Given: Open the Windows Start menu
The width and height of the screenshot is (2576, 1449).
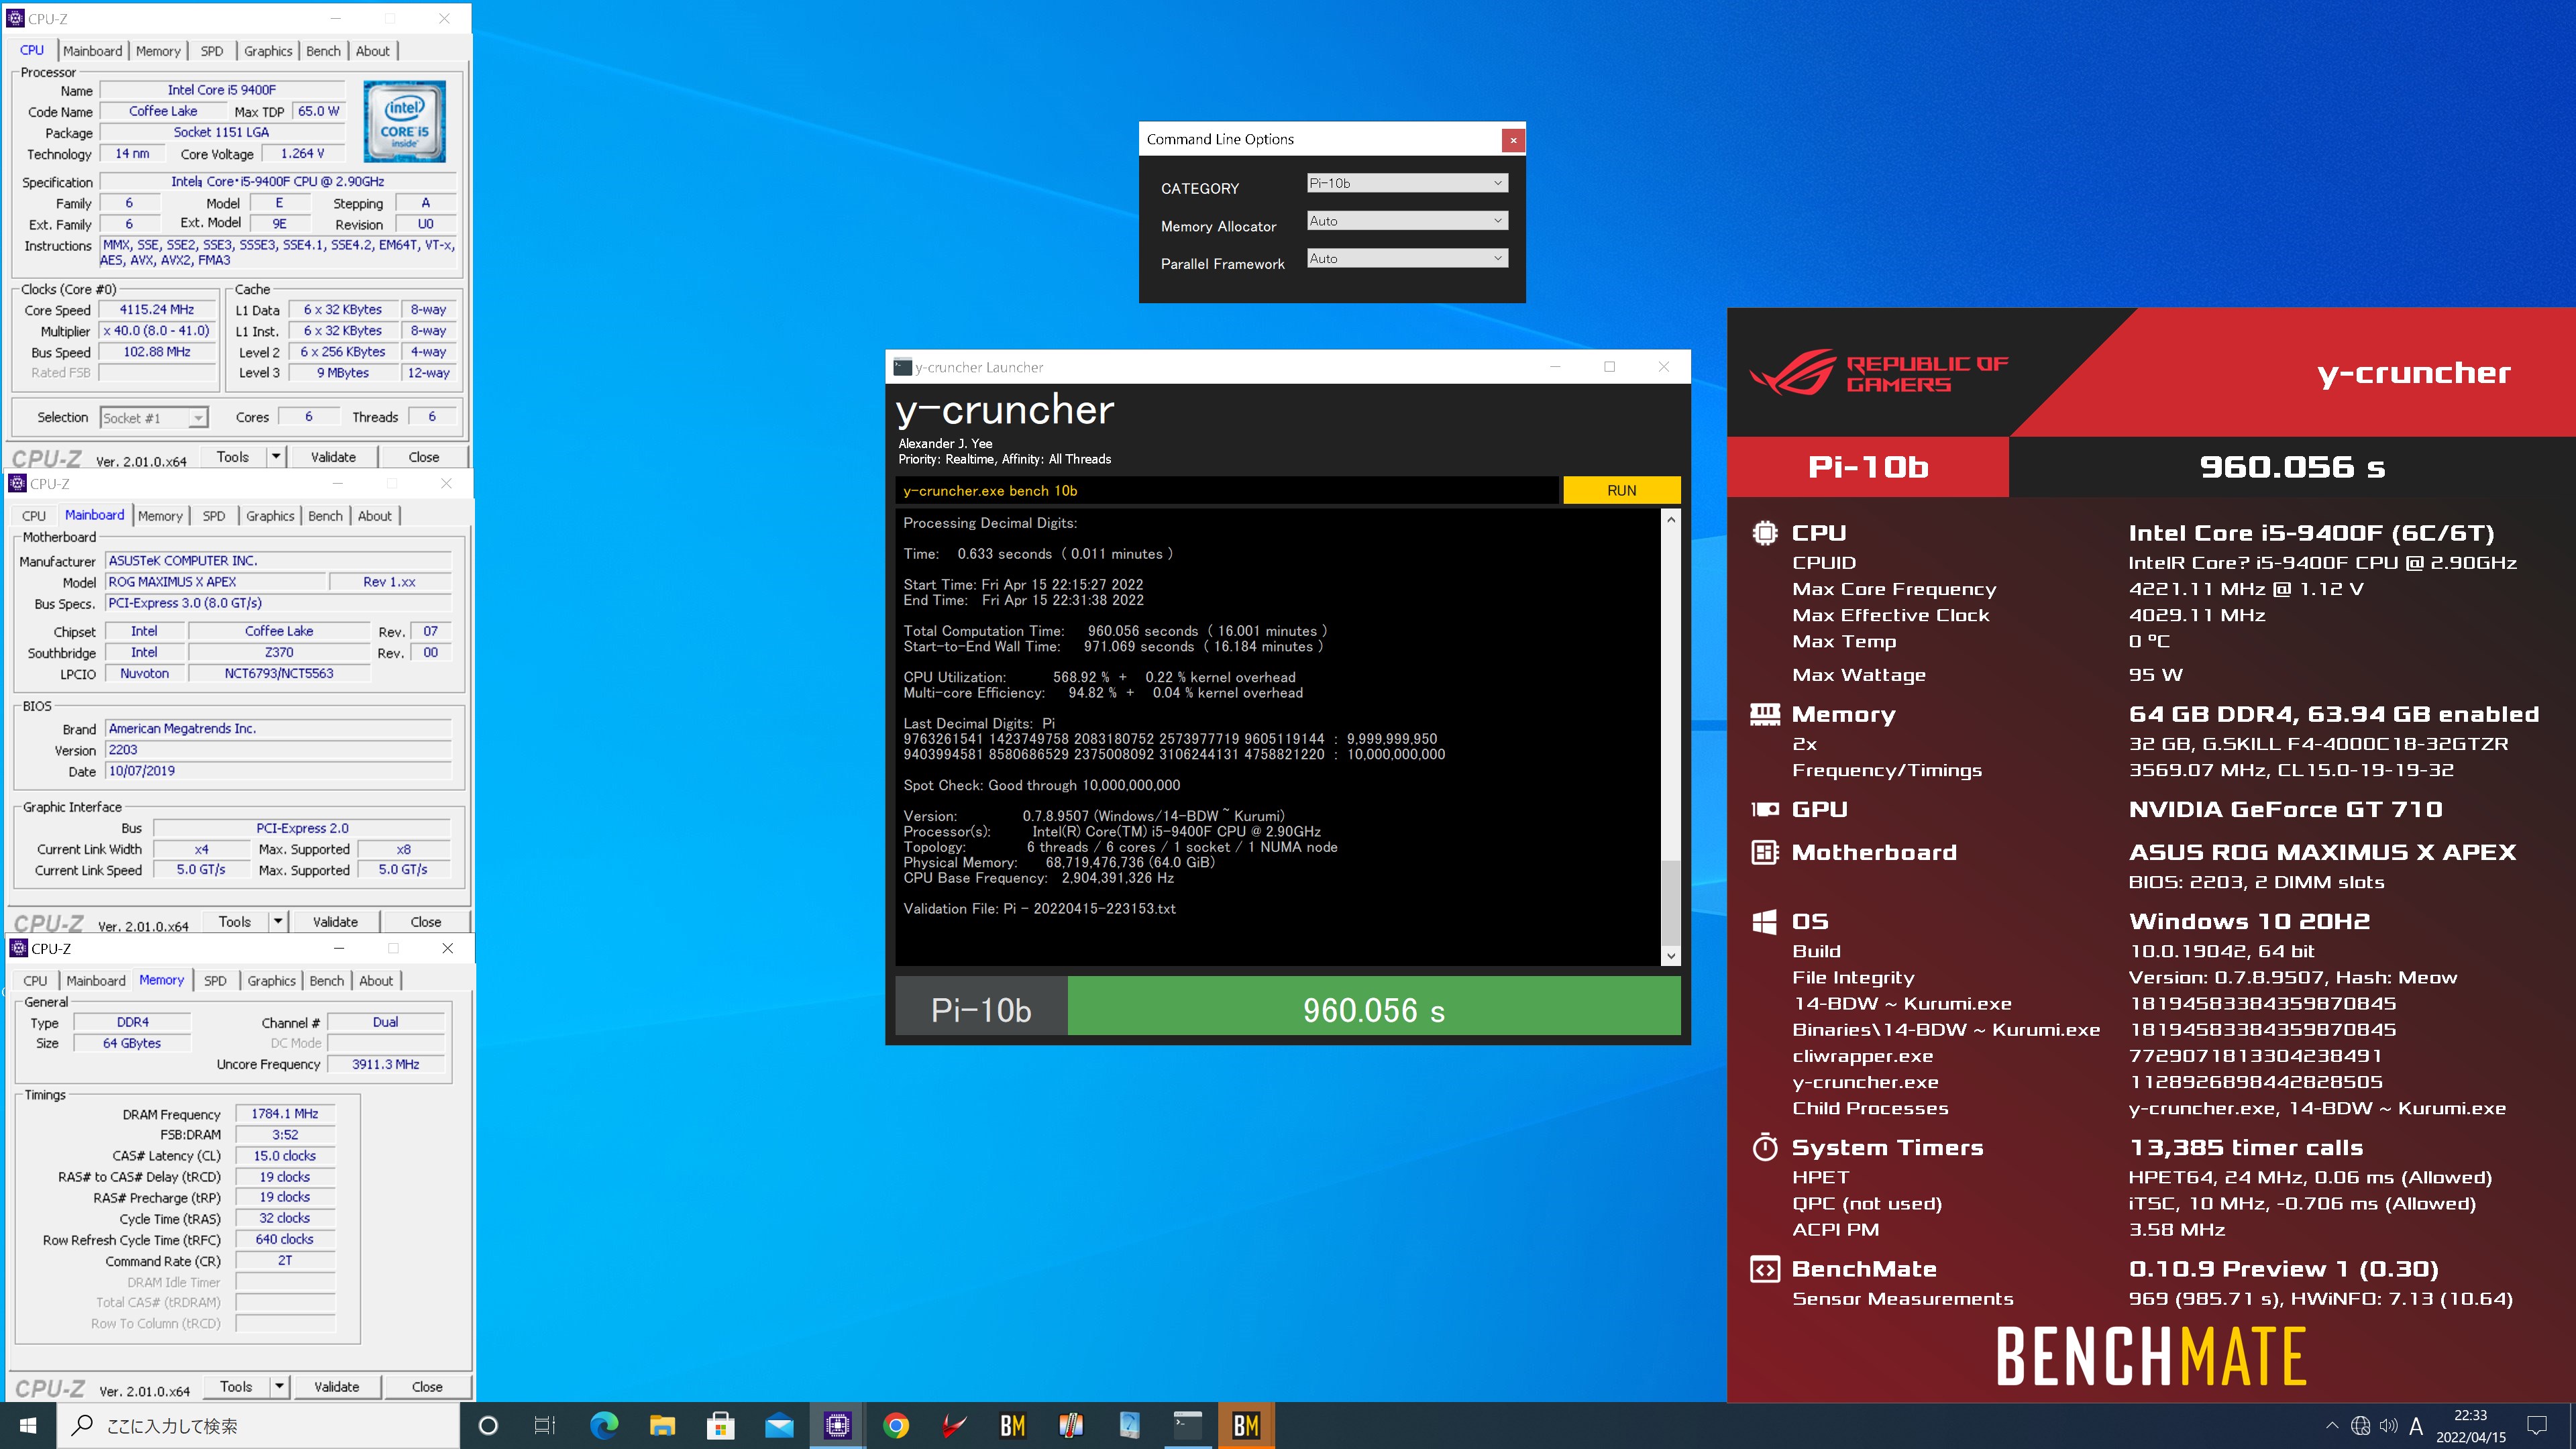Looking at the screenshot, I should pos(28,1425).
